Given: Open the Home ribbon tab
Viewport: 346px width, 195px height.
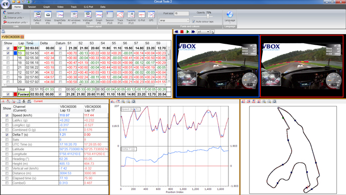Looking at the screenshot, I should pos(17,7).
